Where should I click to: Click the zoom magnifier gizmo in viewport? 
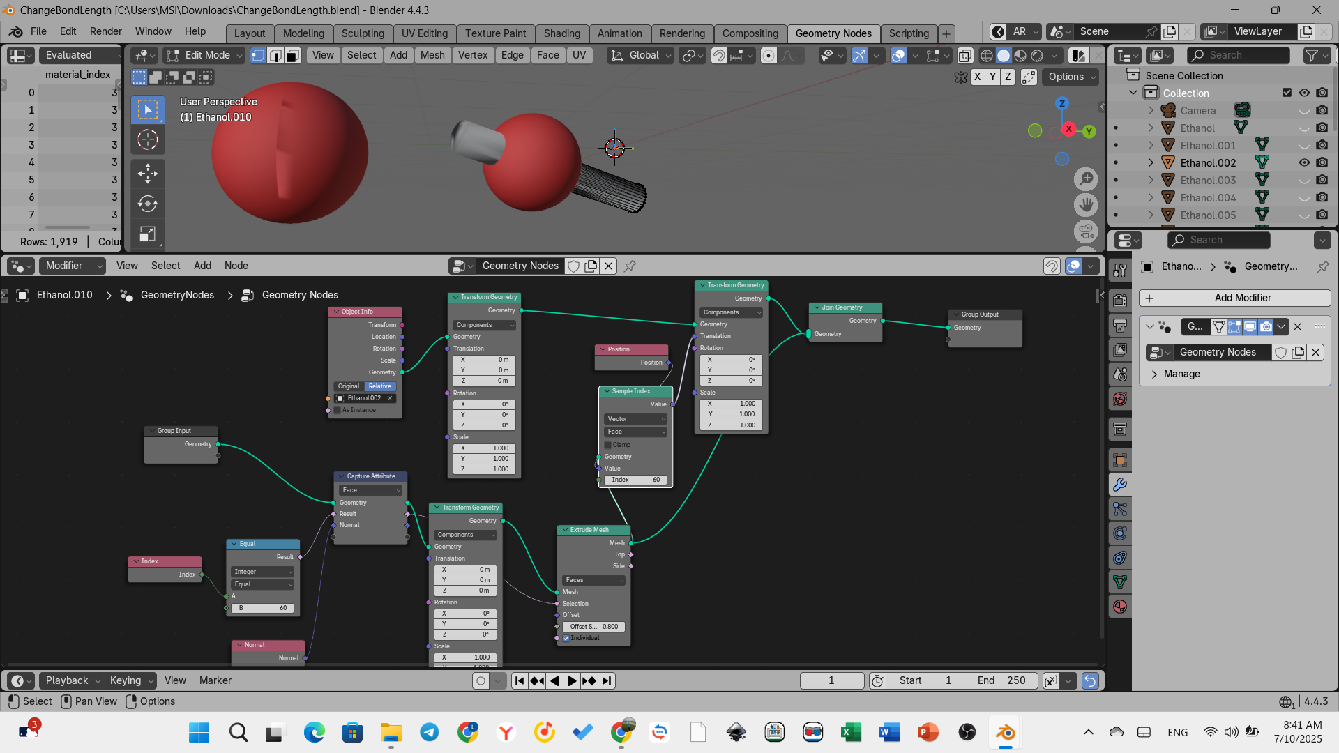pyautogui.click(x=1086, y=180)
